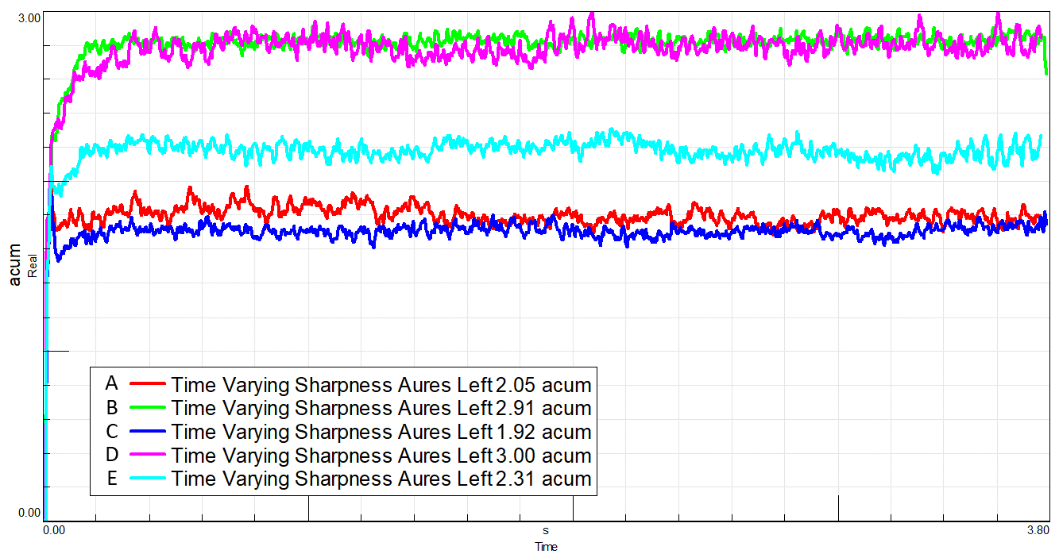This screenshot has height=554, width=1059.
Task: Click the 's' unit label on the X axis
Action: [x=546, y=529]
